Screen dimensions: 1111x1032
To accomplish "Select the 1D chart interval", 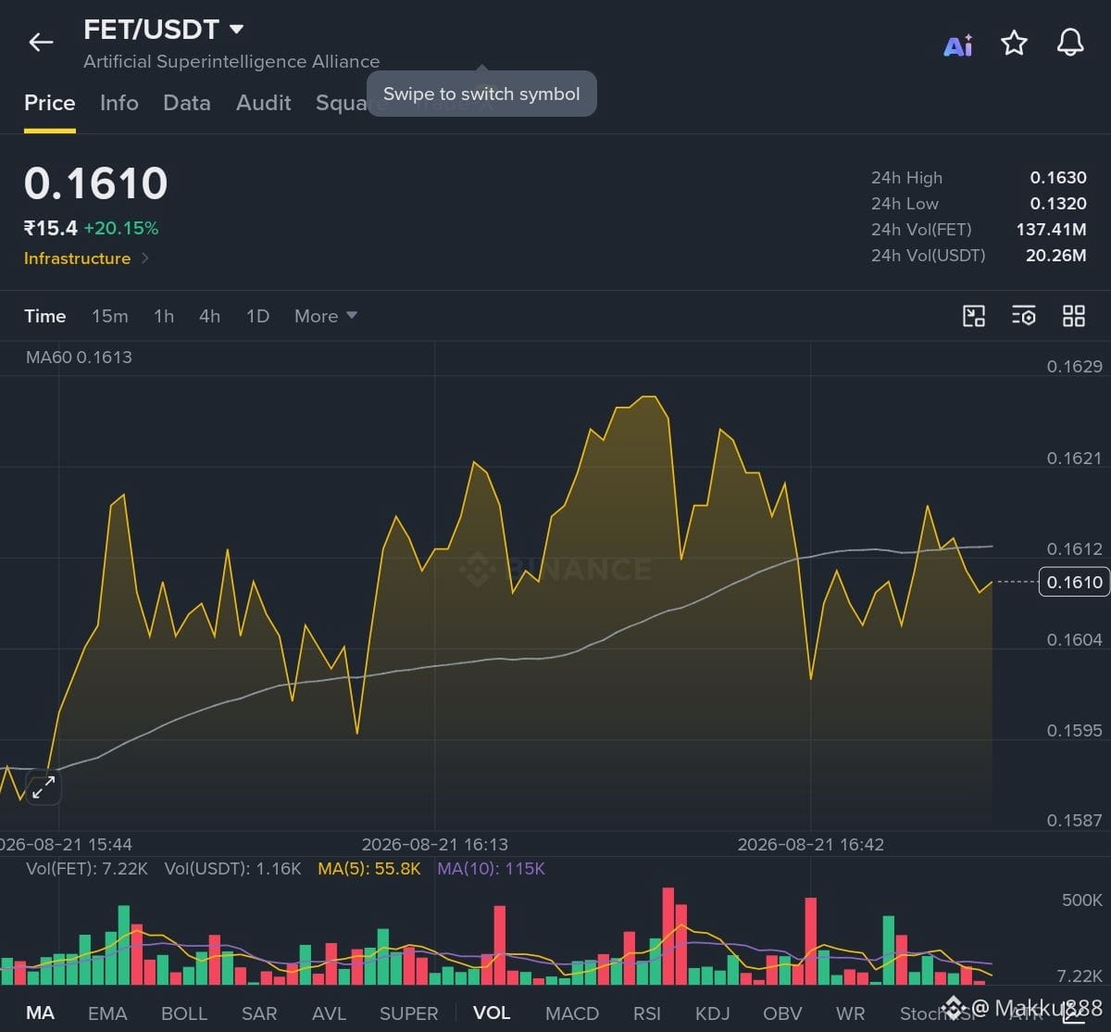I will tap(257, 316).
